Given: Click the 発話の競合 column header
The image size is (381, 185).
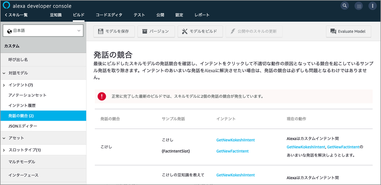Looking at the screenshot, I should (x=110, y=119).
